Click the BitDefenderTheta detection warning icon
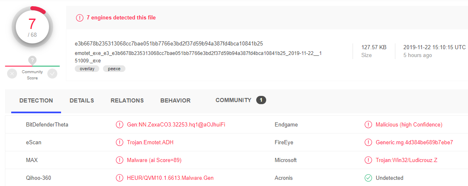The height and width of the screenshot is (186, 468). (x=120, y=124)
